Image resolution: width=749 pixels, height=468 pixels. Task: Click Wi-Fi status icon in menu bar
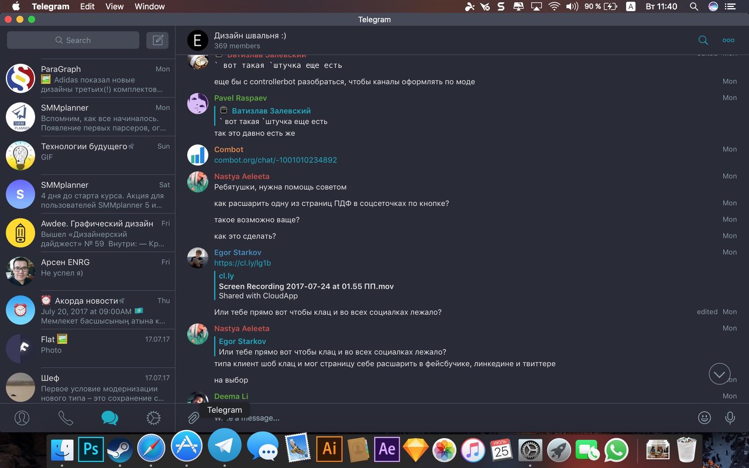click(x=554, y=6)
